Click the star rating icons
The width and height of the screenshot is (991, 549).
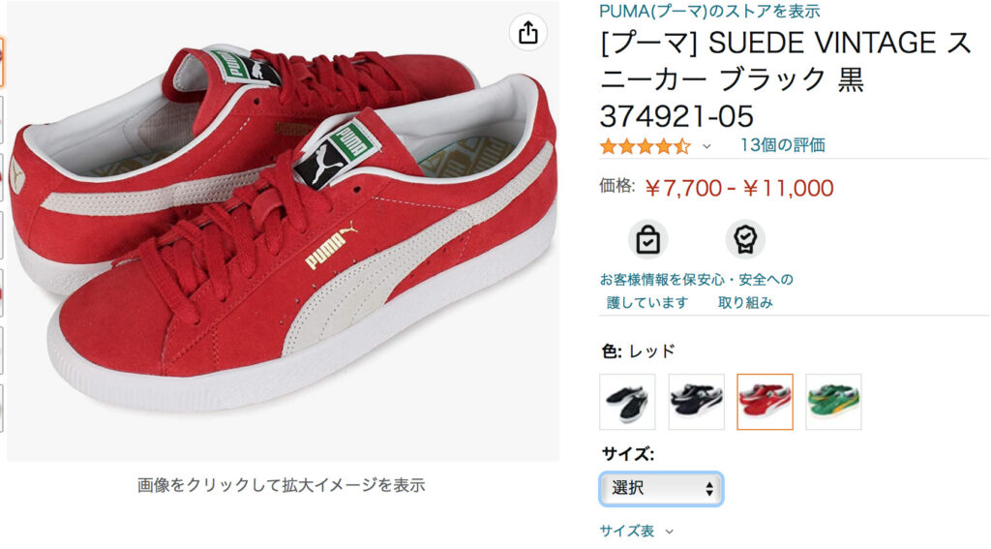pyautogui.click(x=646, y=147)
